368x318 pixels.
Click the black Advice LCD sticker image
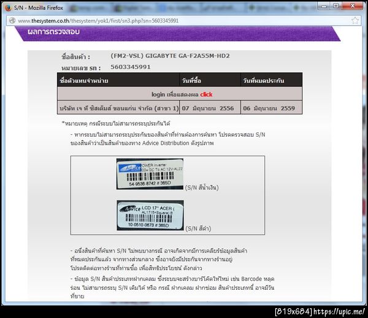150,215
